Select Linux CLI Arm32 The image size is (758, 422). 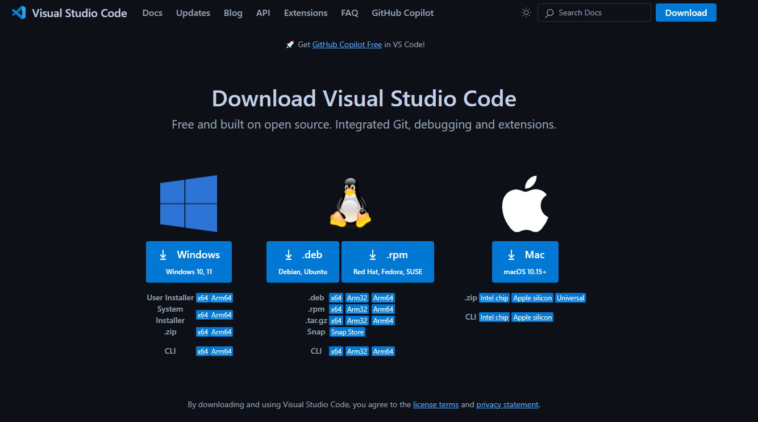tap(357, 351)
